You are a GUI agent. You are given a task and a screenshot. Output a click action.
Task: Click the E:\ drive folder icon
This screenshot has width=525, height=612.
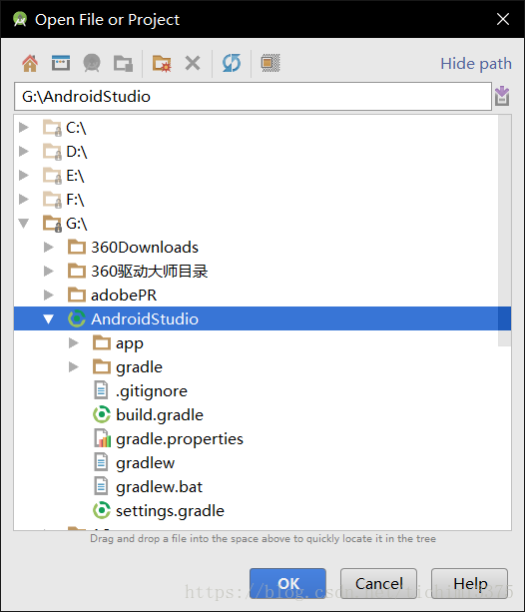point(52,176)
